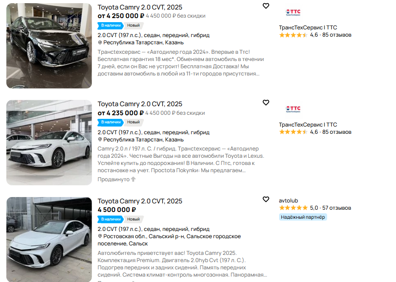Open the white Camry showroom photo, second listing
The width and height of the screenshot is (396, 282).
[x=49, y=142]
